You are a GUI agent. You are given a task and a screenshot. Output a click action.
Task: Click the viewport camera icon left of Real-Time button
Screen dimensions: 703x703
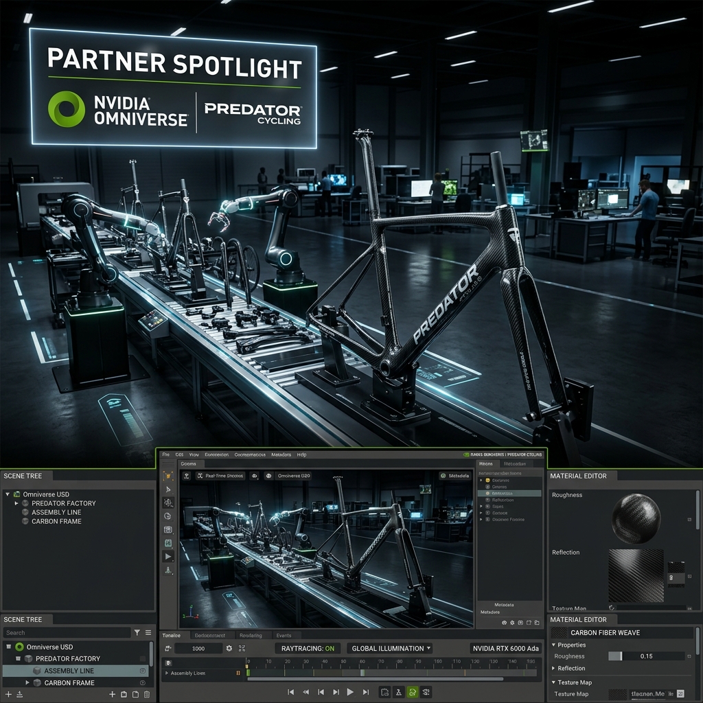tap(187, 476)
